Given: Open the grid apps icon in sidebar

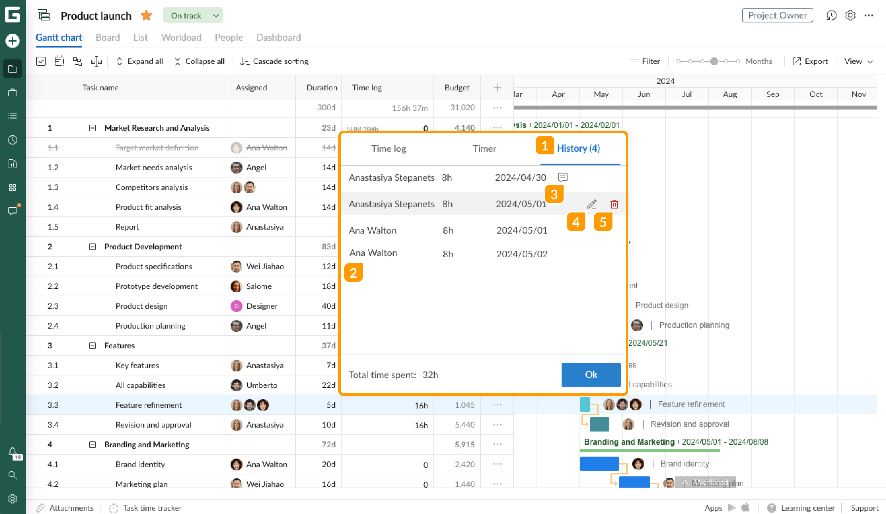Looking at the screenshot, I should click(13, 187).
